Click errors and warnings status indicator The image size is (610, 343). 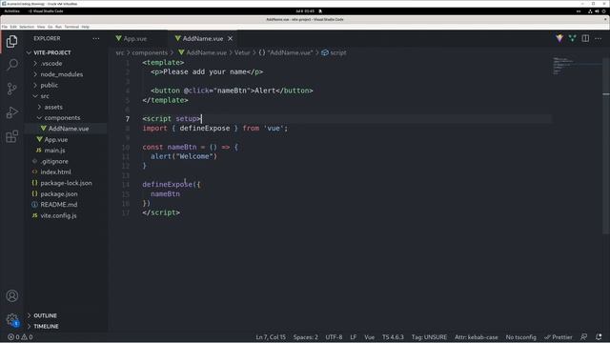(x=20, y=337)
